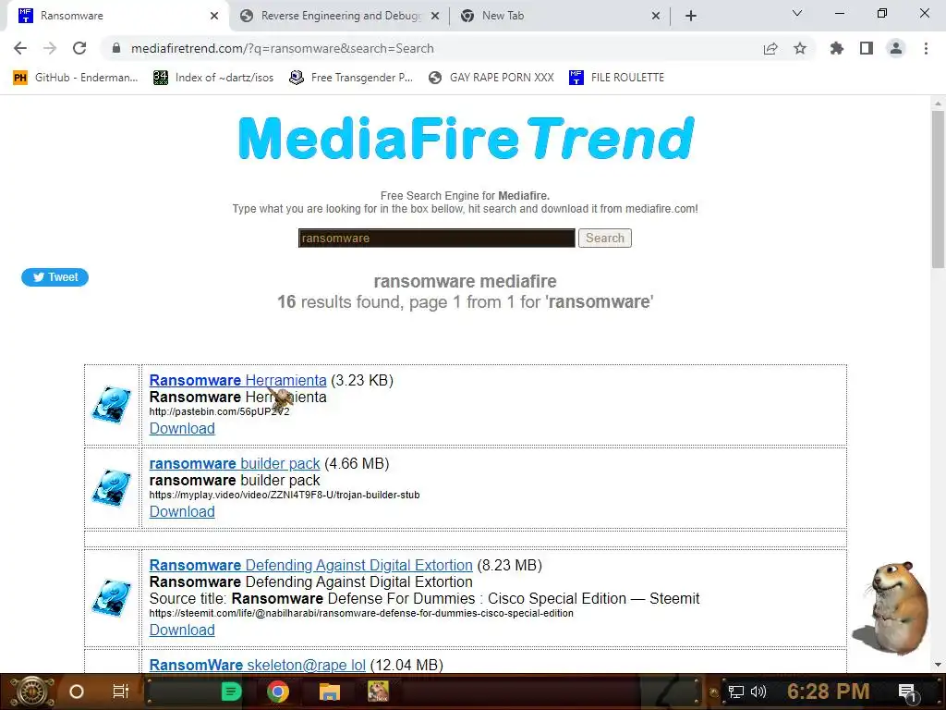
Task: Click disk icon beside Defending Against Digital Extortion
Action: (x=112, y=598)
